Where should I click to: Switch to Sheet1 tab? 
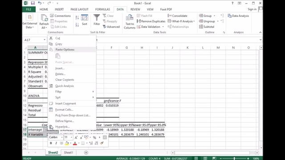click(69, 152)
